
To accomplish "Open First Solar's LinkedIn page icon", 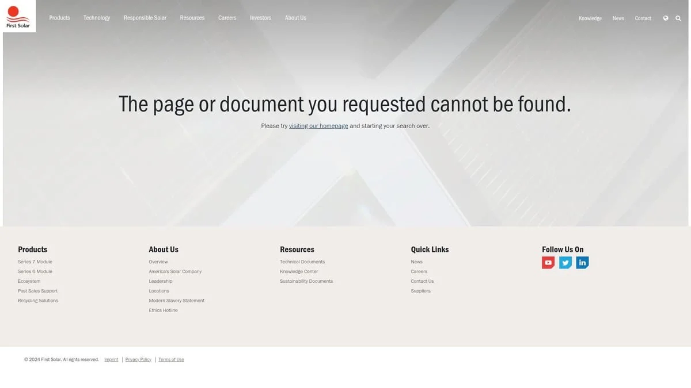I will pos(582,263).
